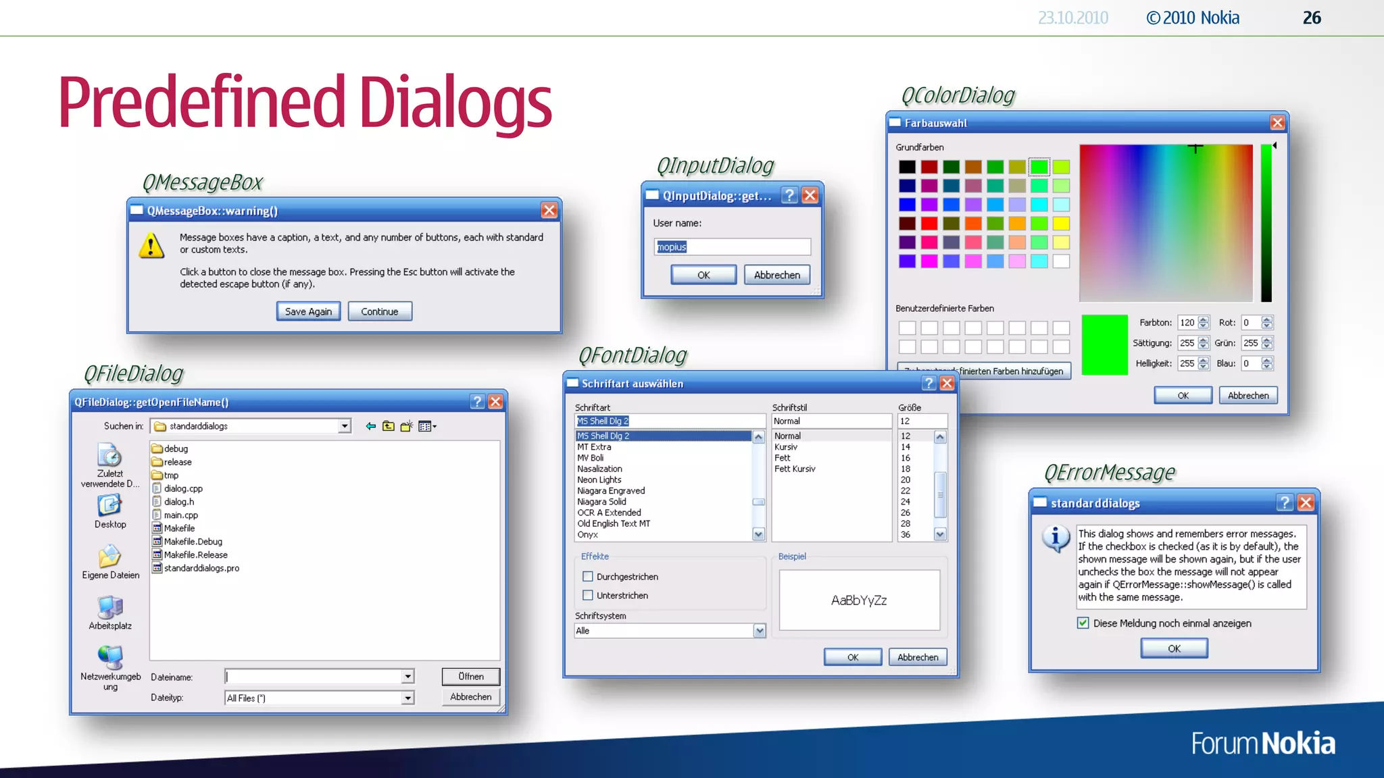Click the back arrow in file dialog toolbar
The height and width of the screenshot is (778, 1384).
[x=370, y=426]
